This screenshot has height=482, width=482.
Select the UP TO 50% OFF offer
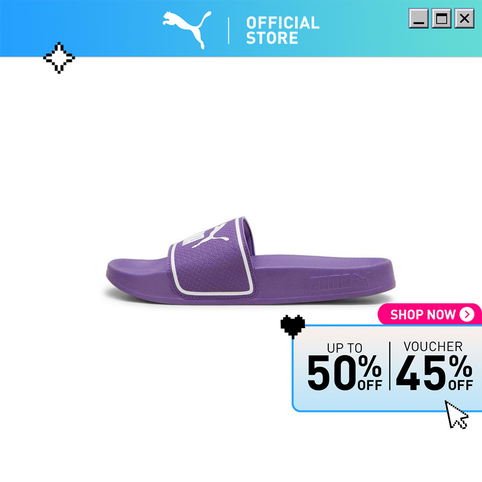345,366
